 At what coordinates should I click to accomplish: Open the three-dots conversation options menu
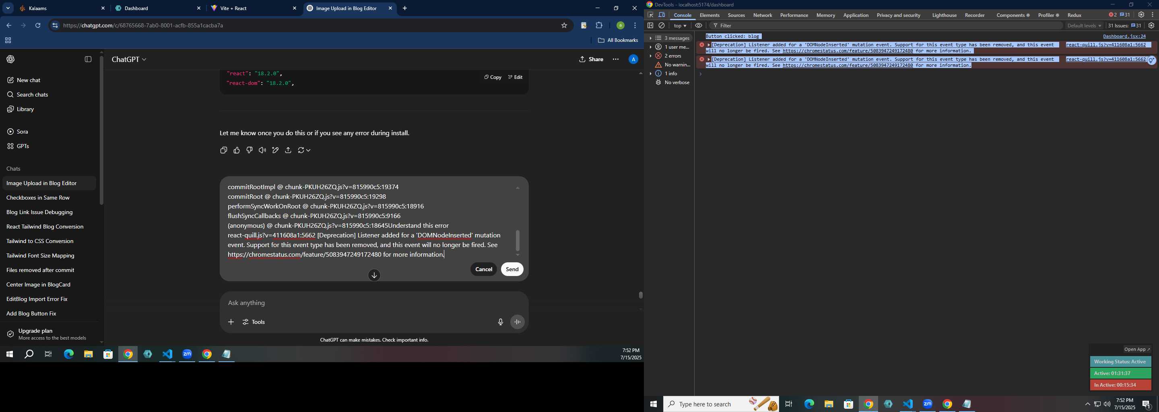coord(615,60)
